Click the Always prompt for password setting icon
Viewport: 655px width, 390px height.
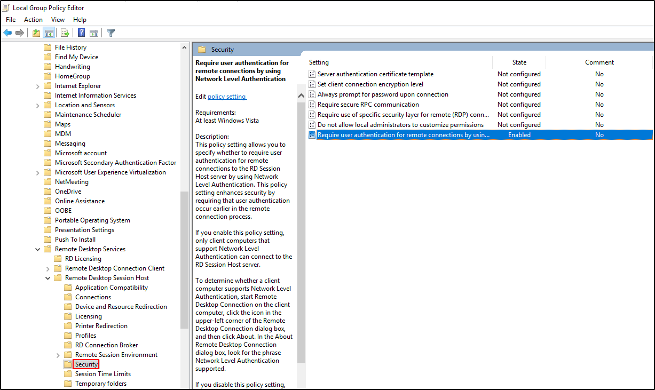pos(312,94)
